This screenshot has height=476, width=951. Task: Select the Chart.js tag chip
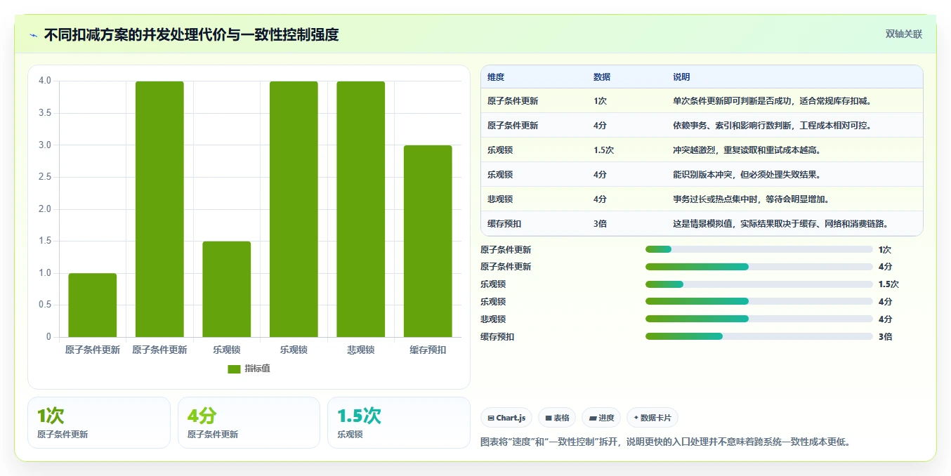click(506, 418)
